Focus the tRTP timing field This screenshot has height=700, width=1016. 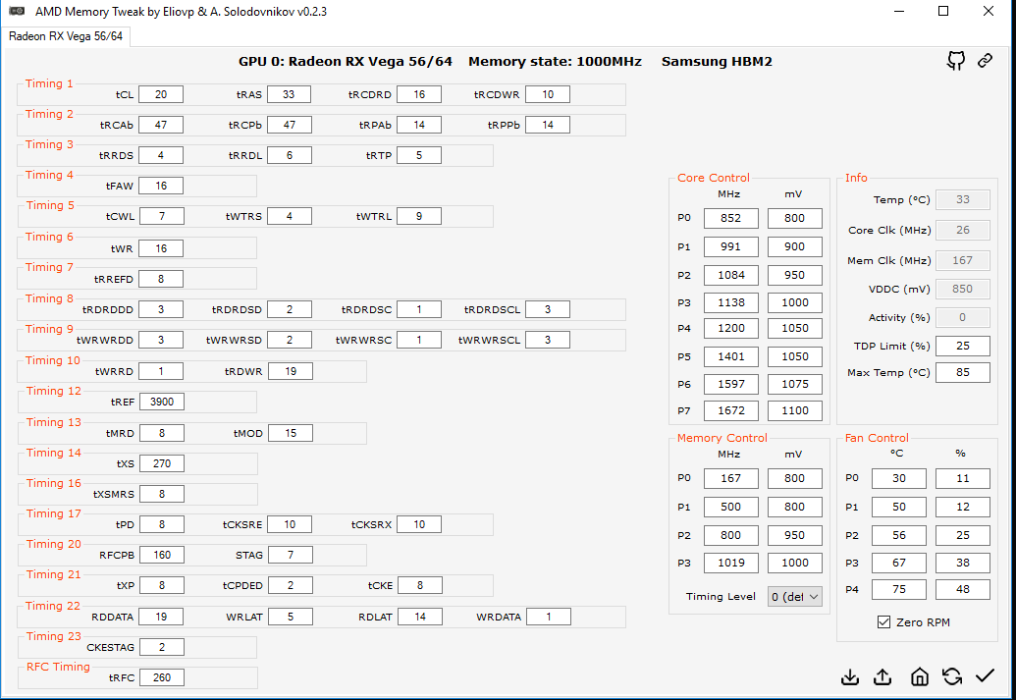419,155
